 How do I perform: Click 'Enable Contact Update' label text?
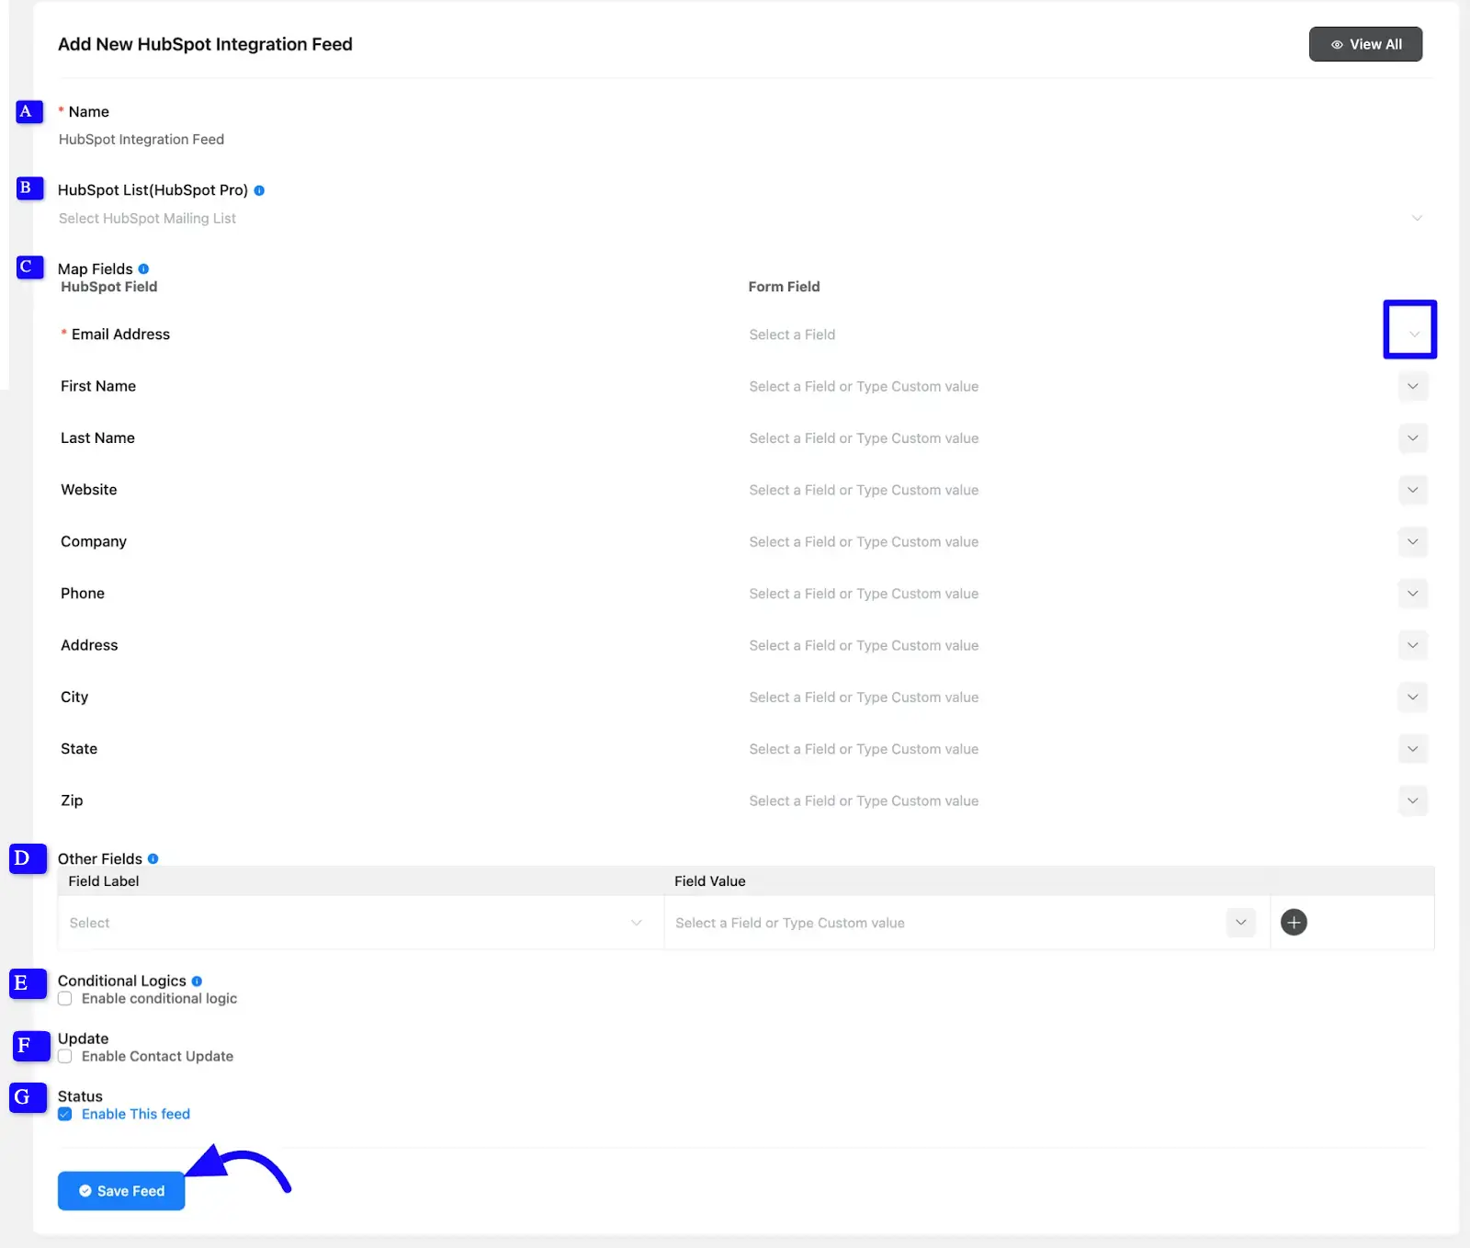click(x=157, y=1057)
